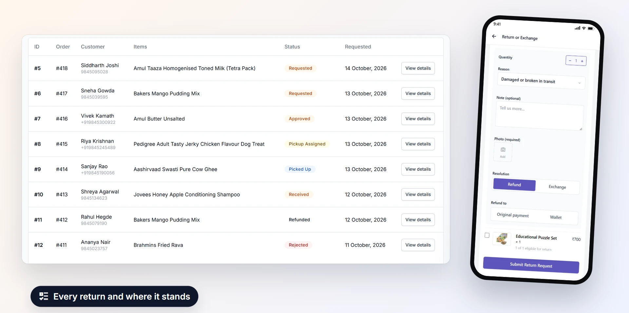This screenshot has width=629, height=313.
Task: Click the Submit Return Request button
Action: click(531, 265)
